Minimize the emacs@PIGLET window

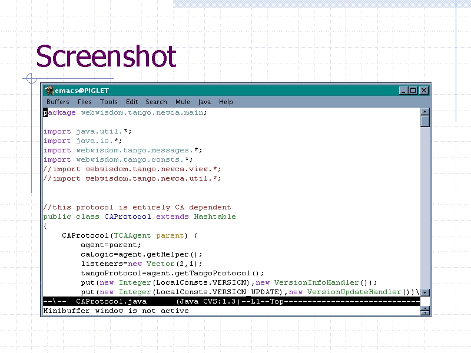[x=403, y=91]
